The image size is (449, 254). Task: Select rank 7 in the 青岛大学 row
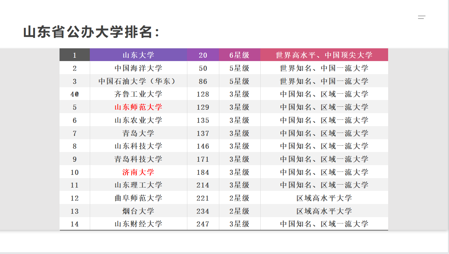(75, 133)
